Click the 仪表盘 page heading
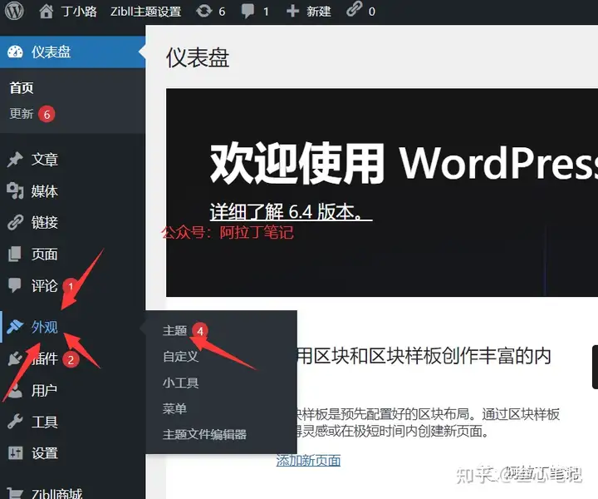Image resolution: width=598 pixels, height=499 pixels. point(198,58)
